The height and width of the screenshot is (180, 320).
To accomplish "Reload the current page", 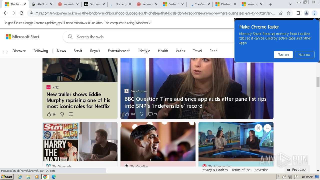I will tap(21, 13).
